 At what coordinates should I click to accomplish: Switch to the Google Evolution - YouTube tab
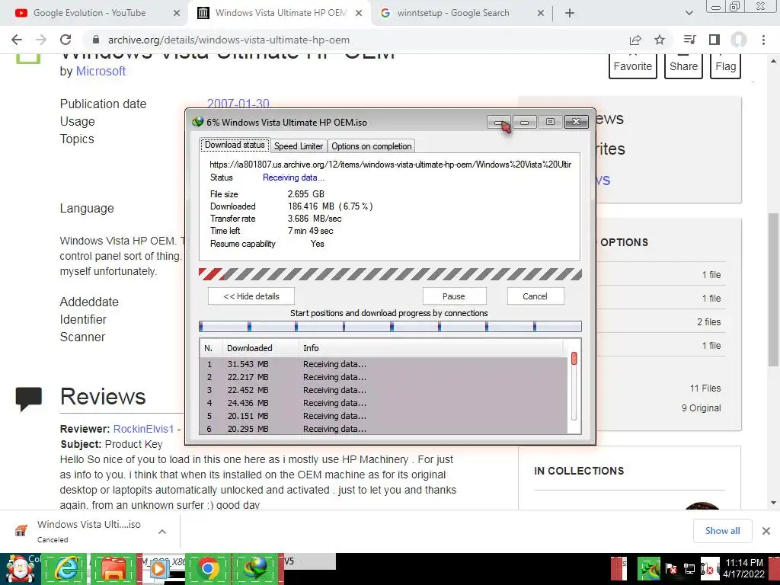(x=90, y=13)
